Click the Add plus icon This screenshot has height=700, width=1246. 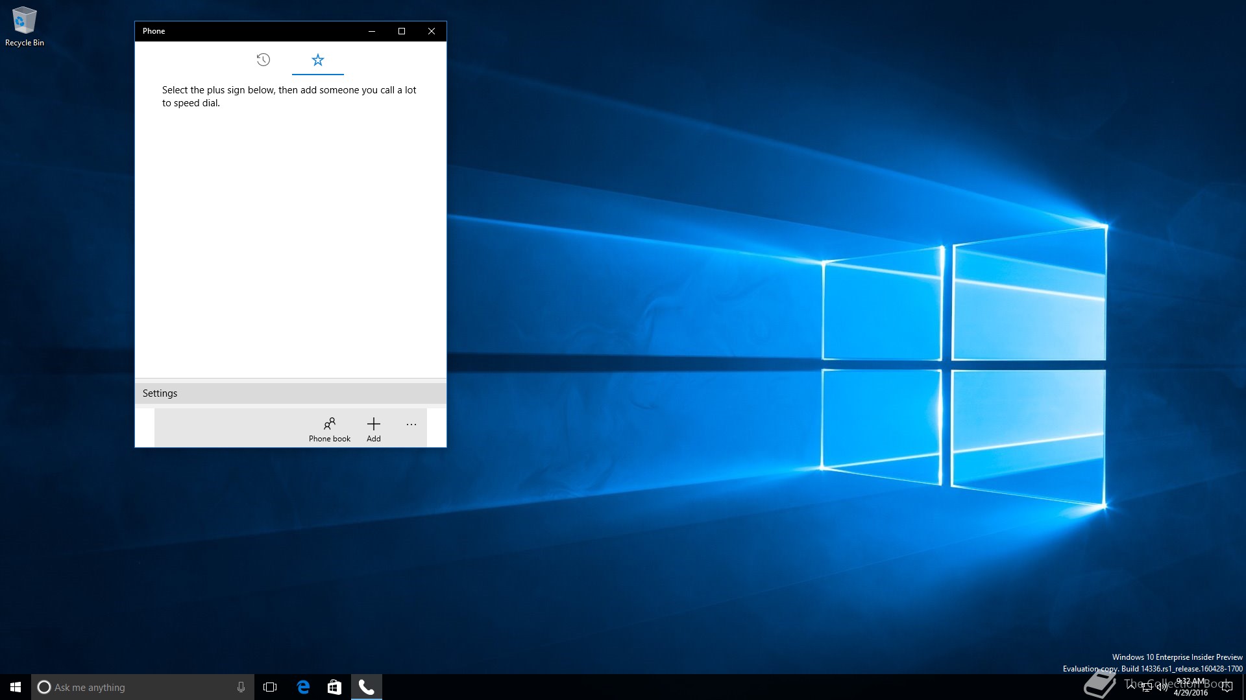(373, 429)
